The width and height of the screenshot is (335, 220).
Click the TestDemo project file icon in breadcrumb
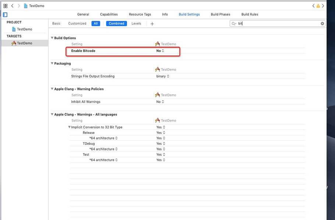click(x=26, y=6)
